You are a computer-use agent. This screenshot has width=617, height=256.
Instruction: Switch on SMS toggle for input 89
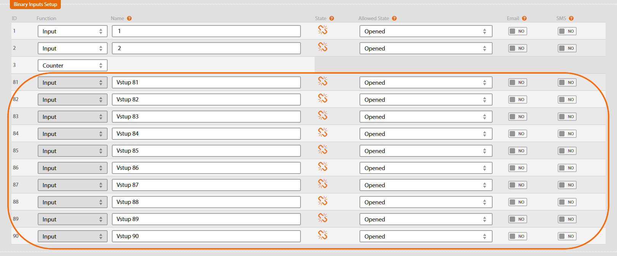[567, 219]
